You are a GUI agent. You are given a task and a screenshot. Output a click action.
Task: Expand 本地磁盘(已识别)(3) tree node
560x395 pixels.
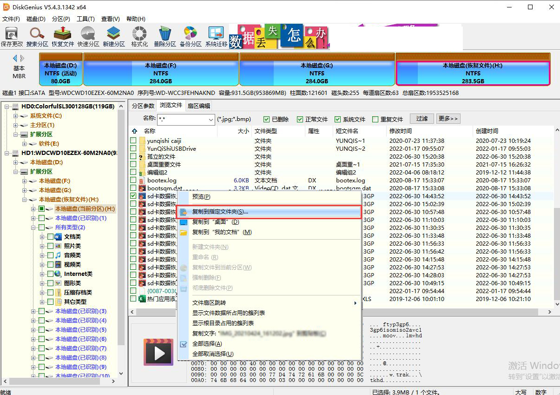tap(33, 311)
